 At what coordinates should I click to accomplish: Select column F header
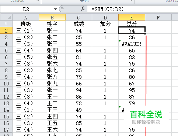click(158, 17)
